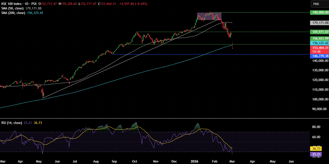Click the blue 146,779.38 price axis label
This screenshot has height=164, width=329.
[320, 56]
